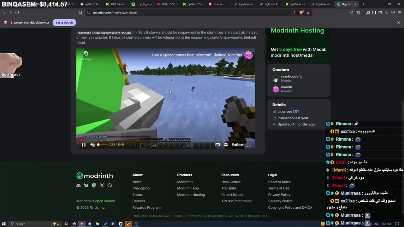Open Help Center resource link
Viewport: 404px width, 227px height.
click(231, 182)
